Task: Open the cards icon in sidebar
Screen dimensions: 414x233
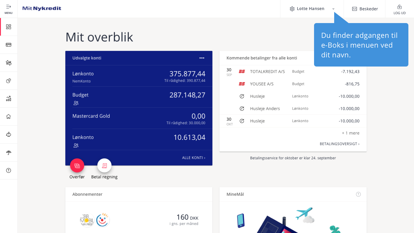Action: tap(9, 45)
